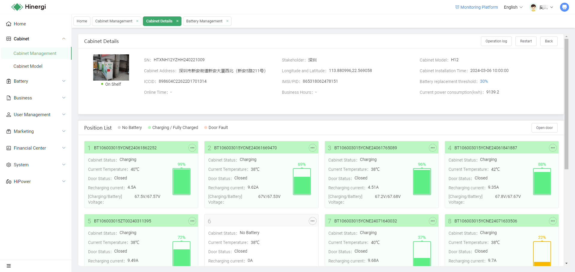The image size is (575, 272).
Task: Click the cabinet photo thumbnail
Action: tap(111, 67)
